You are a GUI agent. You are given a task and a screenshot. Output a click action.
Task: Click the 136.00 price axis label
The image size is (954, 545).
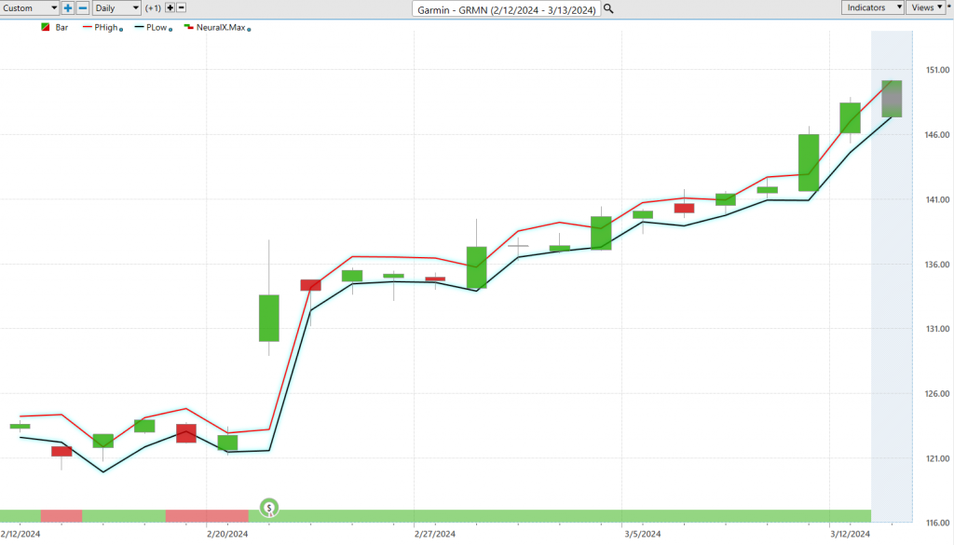[937, 265]
